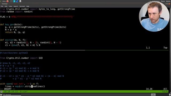The width and height of the screenshot is (171, 96).
Task: Click the teal S application icon
Action: click(x=14, y=1)
